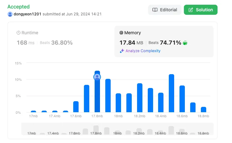Click the Analyze Complexity link
Viewport: 232px width, 143px height.
click(143, 51)
